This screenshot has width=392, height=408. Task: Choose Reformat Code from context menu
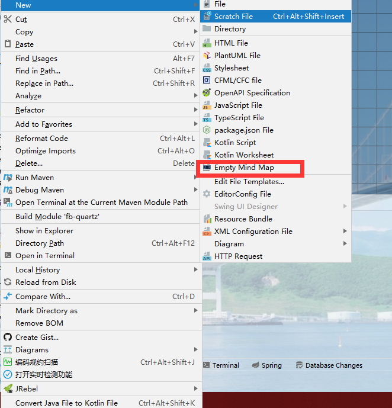pyautogui.click(x=41, y=139)
